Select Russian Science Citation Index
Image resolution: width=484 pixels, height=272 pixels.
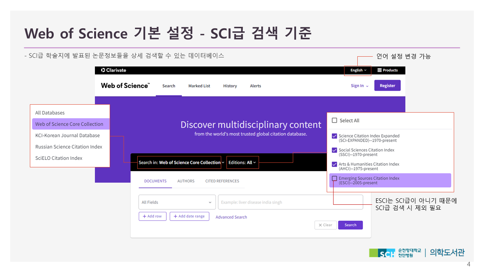[69, 147]
